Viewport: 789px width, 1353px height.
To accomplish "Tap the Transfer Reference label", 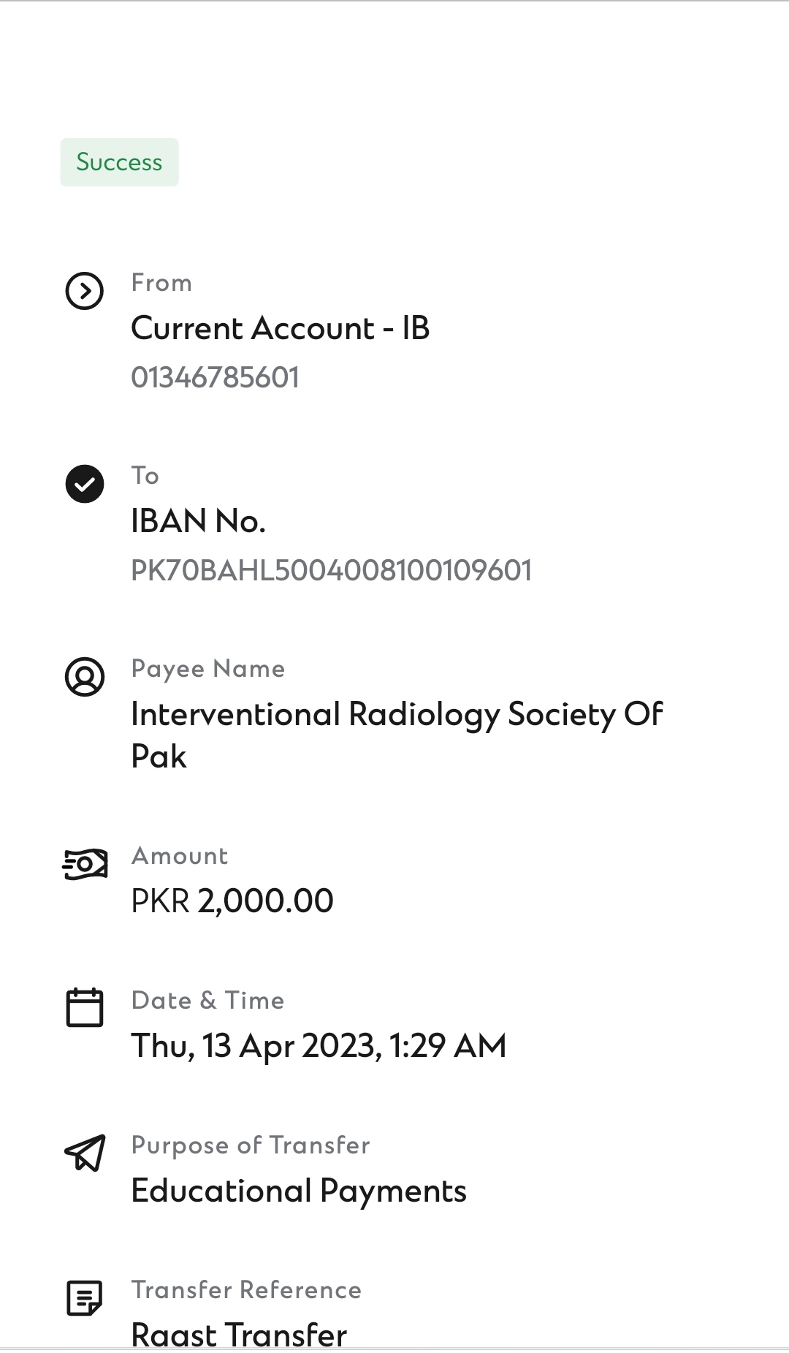I will tap(246, 1290).
